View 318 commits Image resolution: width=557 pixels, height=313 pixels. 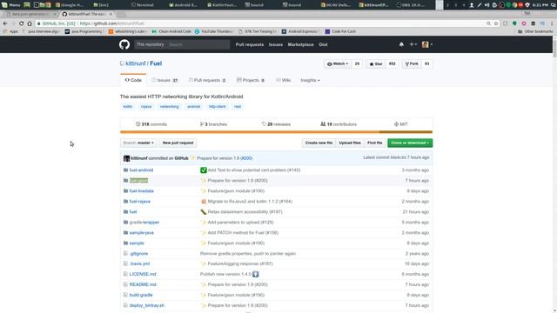151,124
